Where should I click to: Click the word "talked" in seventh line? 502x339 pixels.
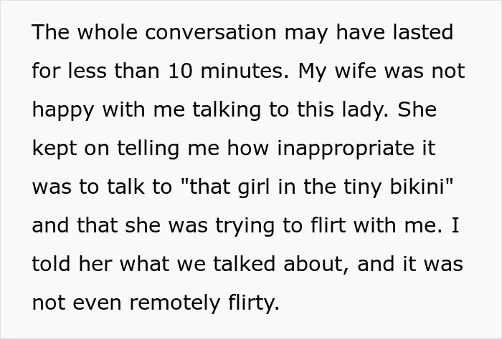coord(245,264)
